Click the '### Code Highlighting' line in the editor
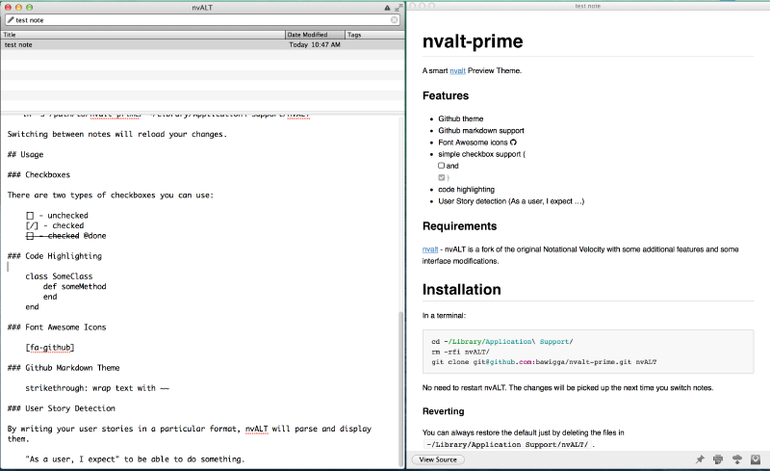Viewport: 770px width, 471px height. click(x=55, y=256)
